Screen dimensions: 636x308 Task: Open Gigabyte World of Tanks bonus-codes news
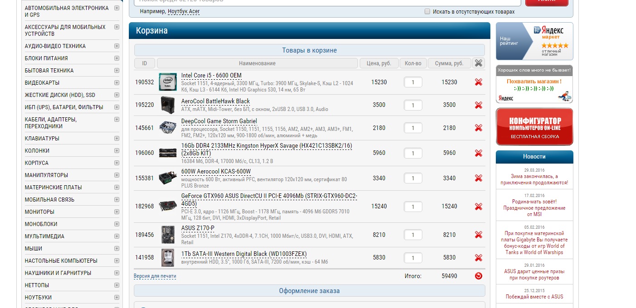534,243
